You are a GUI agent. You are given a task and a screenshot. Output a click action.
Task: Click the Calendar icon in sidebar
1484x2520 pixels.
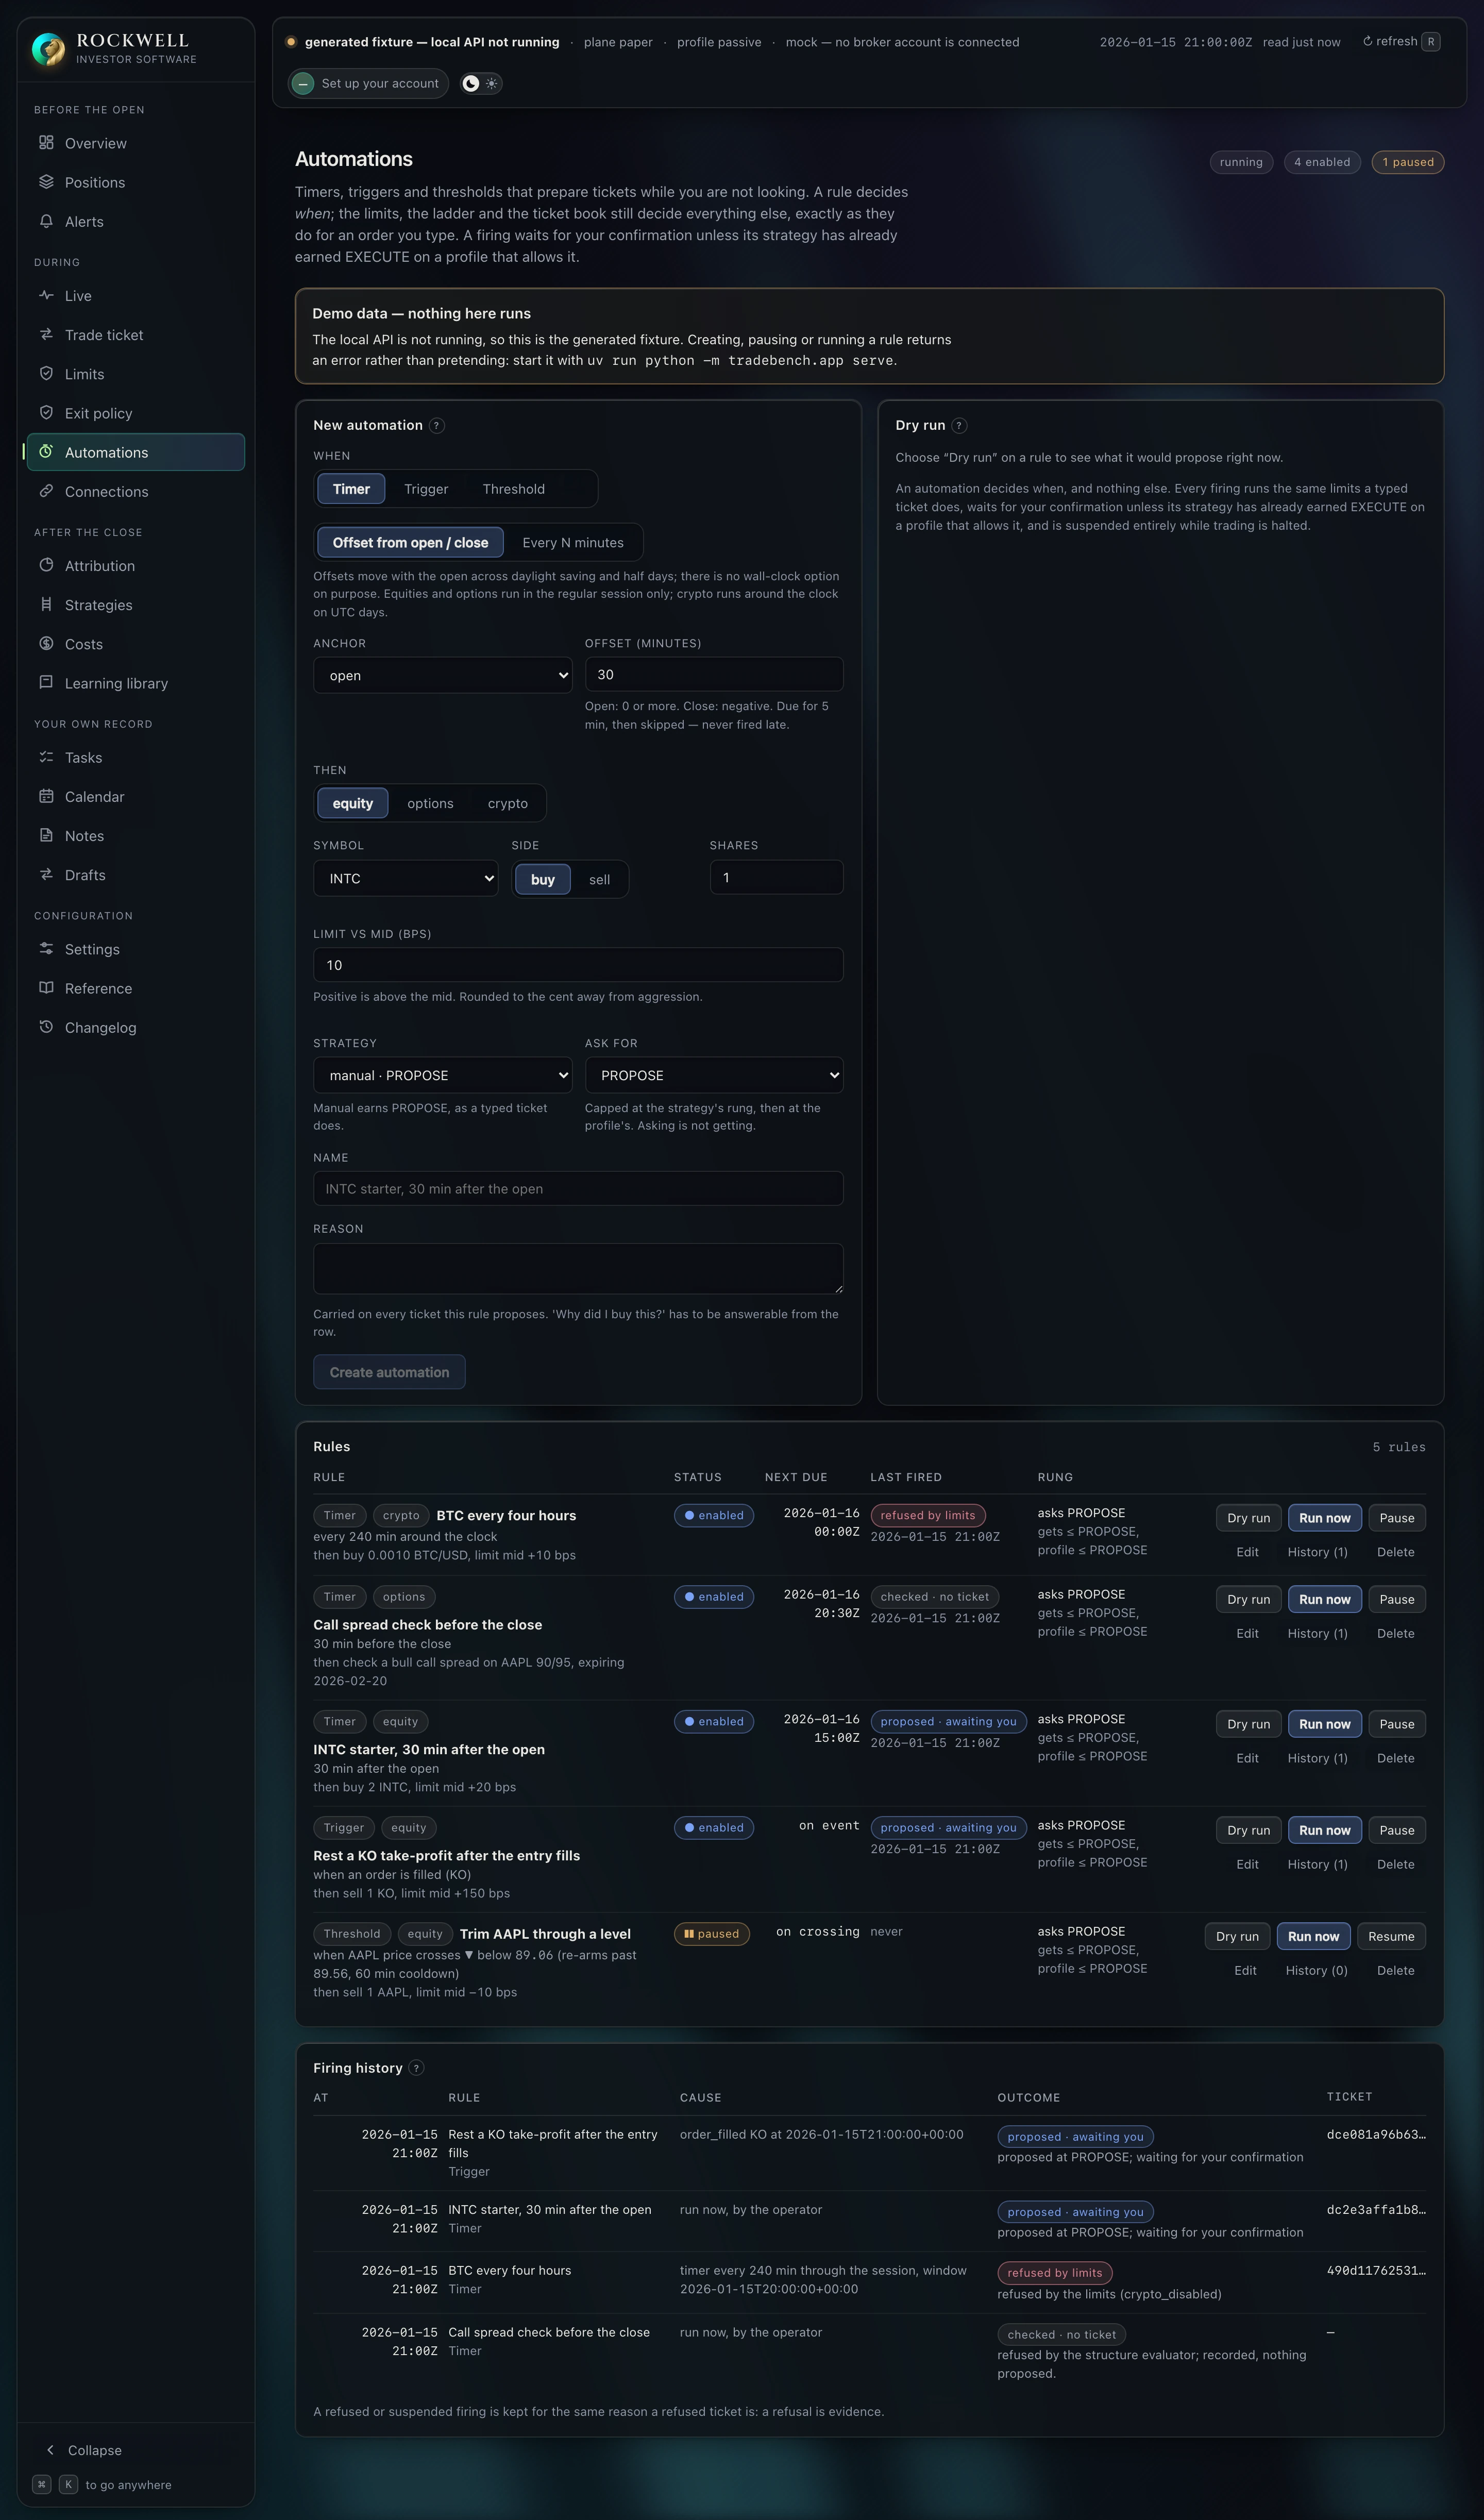coord(46,796)
